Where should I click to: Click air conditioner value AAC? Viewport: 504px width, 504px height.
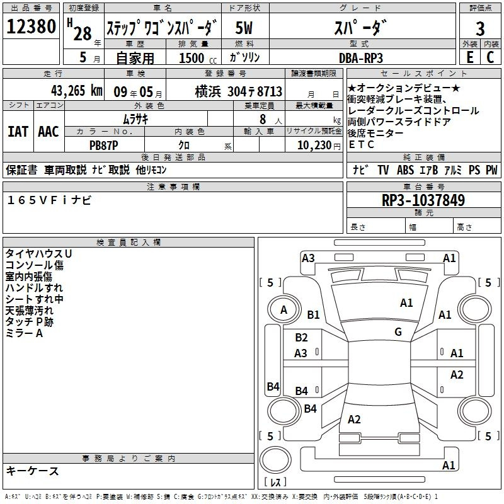click(x=49, y=132)
